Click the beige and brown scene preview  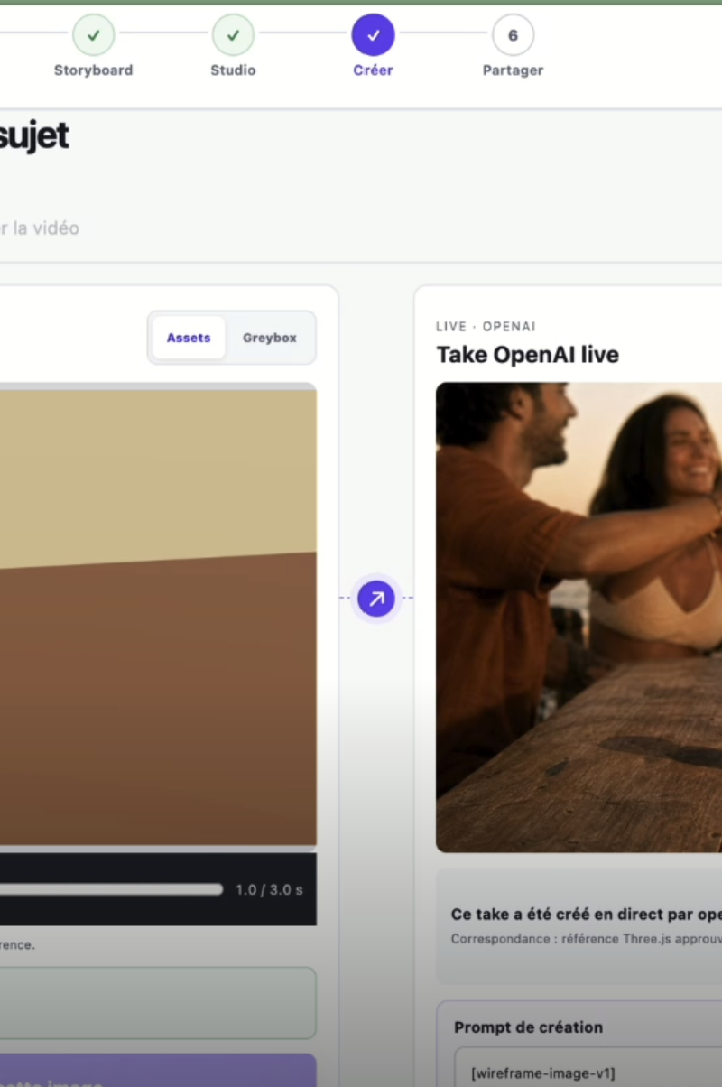158,618
